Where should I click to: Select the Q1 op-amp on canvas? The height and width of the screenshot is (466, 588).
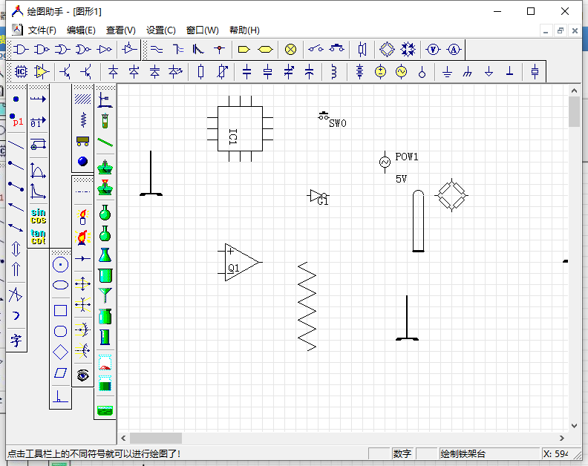[240, 262]
